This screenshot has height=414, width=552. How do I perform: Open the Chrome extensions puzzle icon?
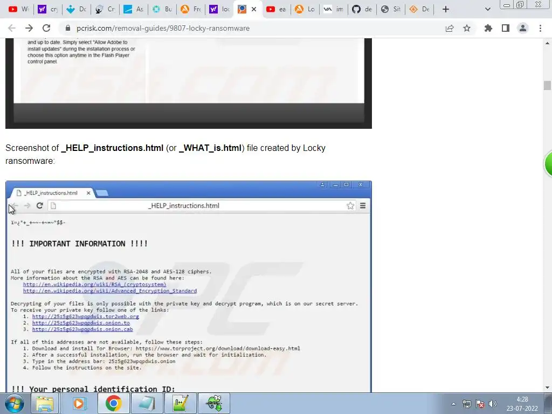488,28
